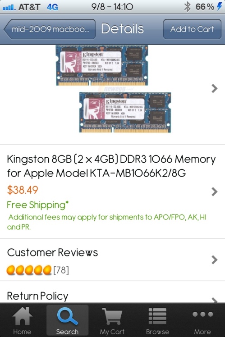225x337 pixels.
Task: Go back to mid-2009 macbook search results
Action: [50, 29]
